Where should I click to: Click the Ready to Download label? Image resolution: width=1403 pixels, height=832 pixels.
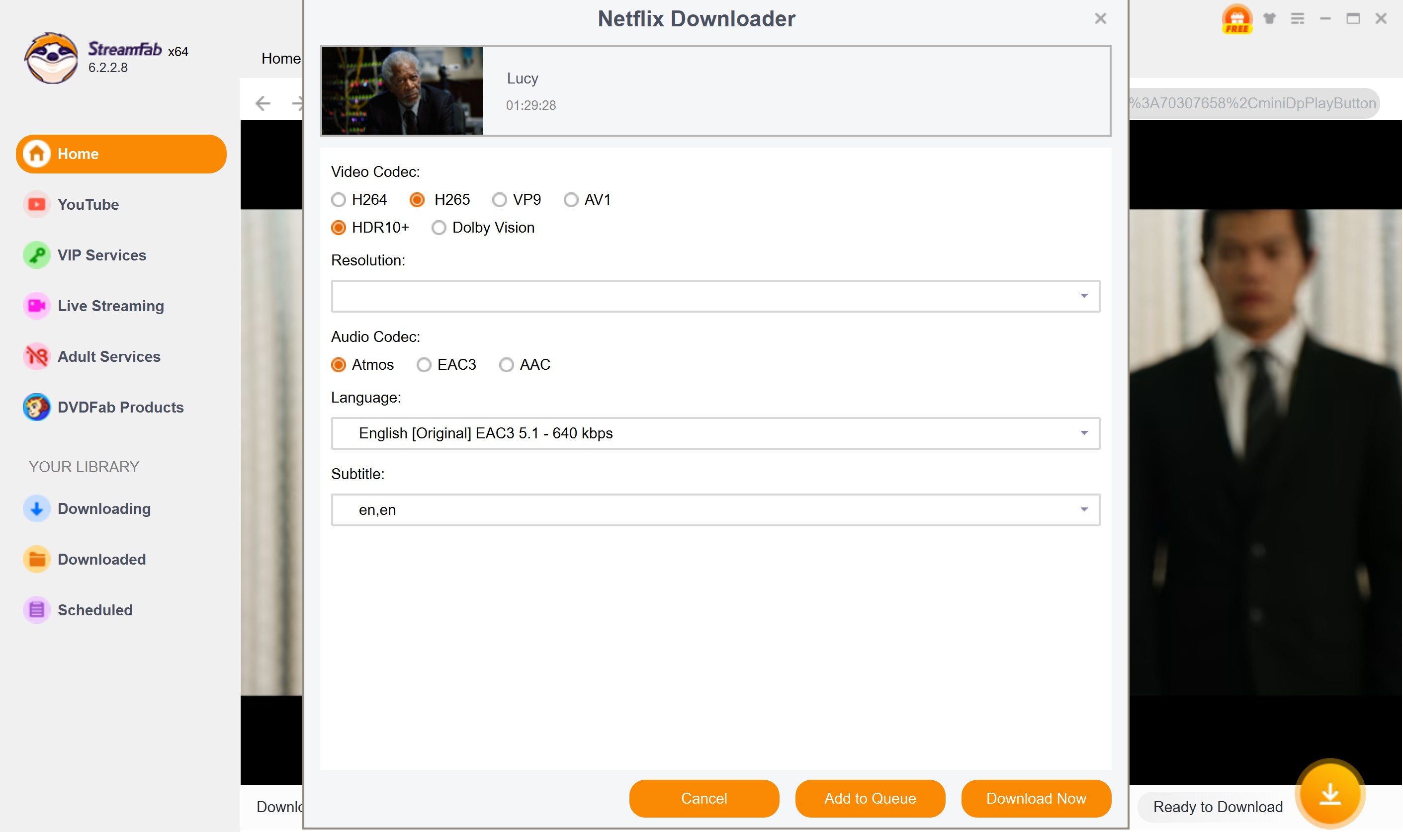(1218, 807)
